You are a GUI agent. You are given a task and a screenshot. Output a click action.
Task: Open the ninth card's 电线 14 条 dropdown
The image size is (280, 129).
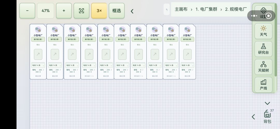[x=171, y=65]
